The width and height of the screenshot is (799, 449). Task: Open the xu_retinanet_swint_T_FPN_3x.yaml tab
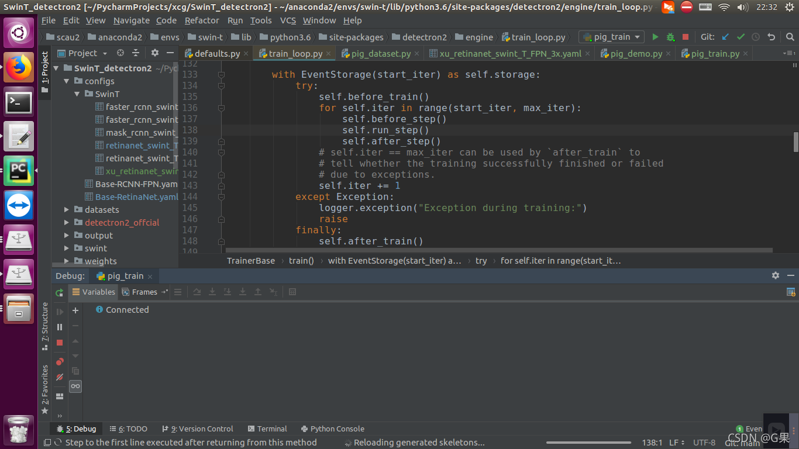coord(511,53)
